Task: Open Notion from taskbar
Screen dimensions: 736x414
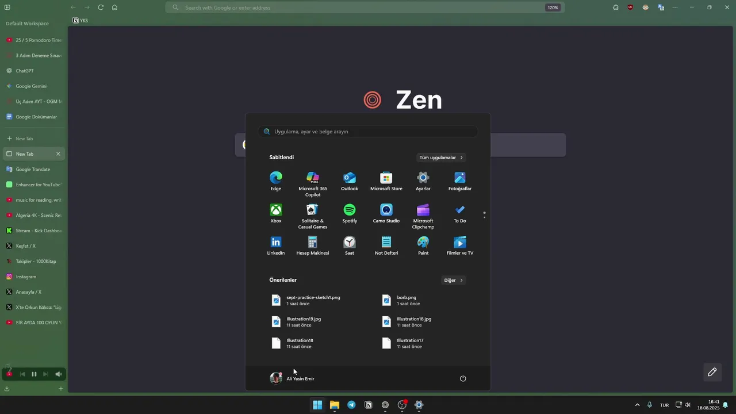Action: point(369,405)
